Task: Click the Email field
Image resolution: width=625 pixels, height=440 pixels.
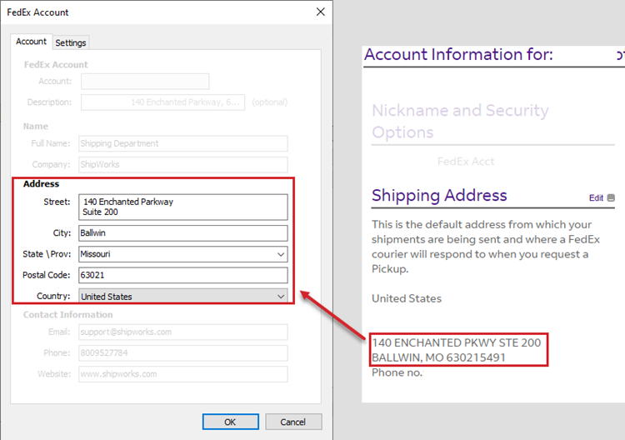Action: click(x=183, y=332)
